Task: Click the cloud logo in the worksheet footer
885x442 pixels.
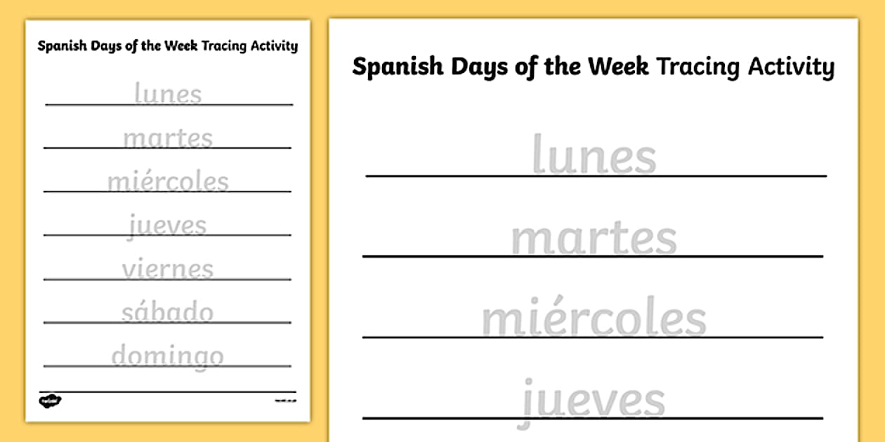Action: click(51, 401)
